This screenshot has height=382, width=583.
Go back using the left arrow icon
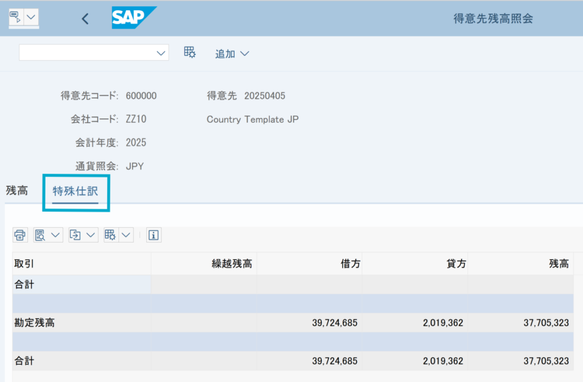pos(85,18)
